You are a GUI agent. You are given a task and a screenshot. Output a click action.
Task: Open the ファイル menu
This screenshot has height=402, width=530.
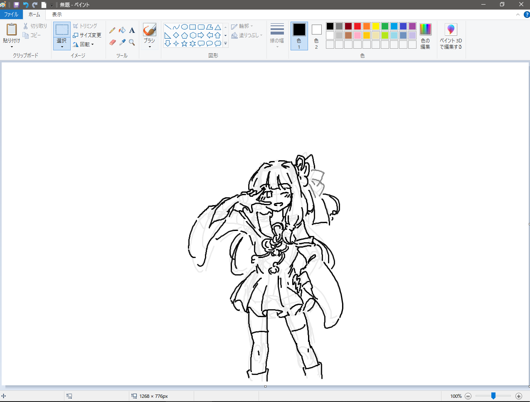(11, 15)
